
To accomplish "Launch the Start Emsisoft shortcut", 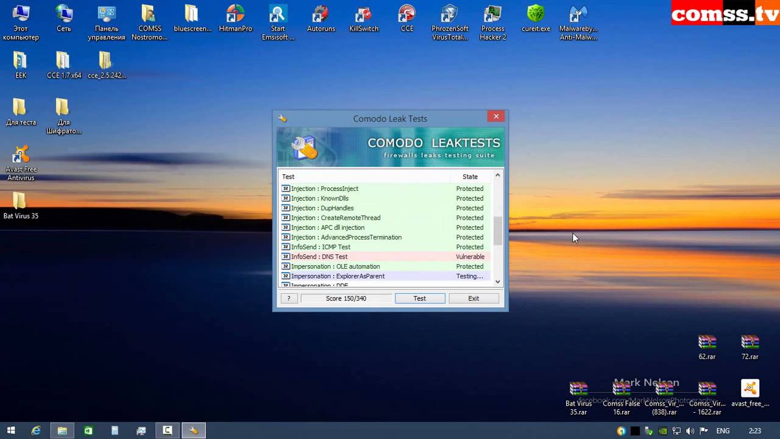I will point(278,22).
